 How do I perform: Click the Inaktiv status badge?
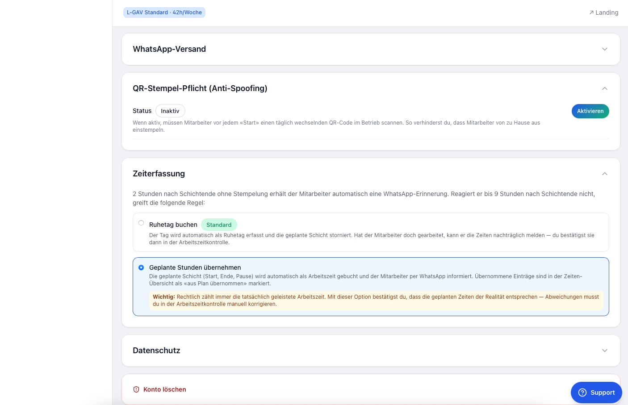(170, 111)
